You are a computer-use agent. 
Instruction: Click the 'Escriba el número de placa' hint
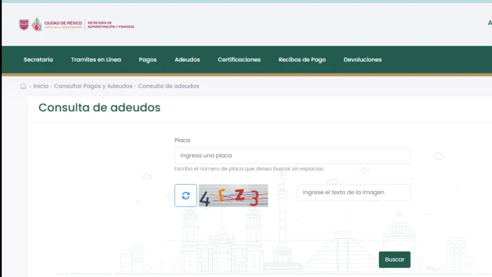coord(249,169)
